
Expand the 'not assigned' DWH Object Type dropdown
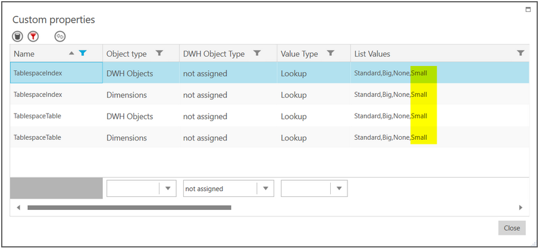click(x=265, y=189)
